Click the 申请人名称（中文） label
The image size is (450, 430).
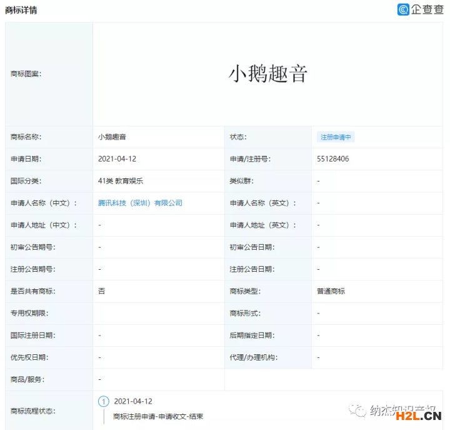(x=44, y=203)
